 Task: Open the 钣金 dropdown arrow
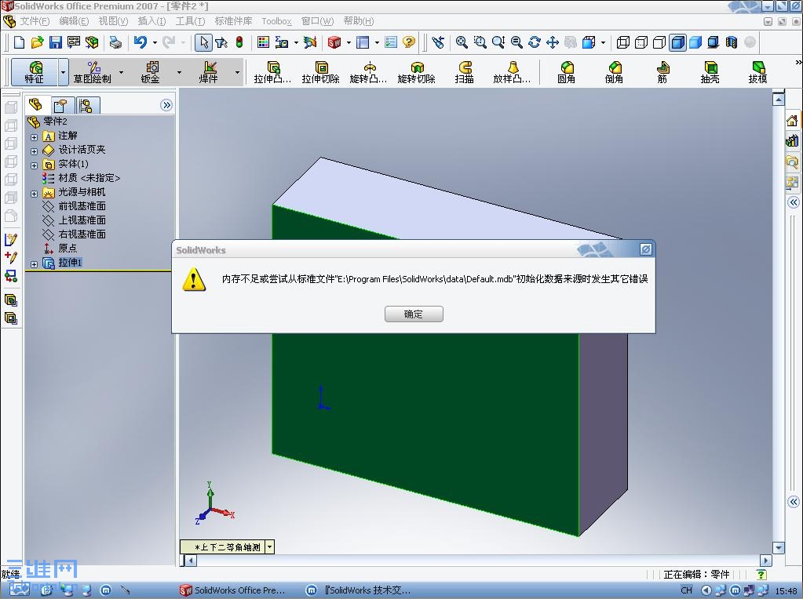point(179,73)
